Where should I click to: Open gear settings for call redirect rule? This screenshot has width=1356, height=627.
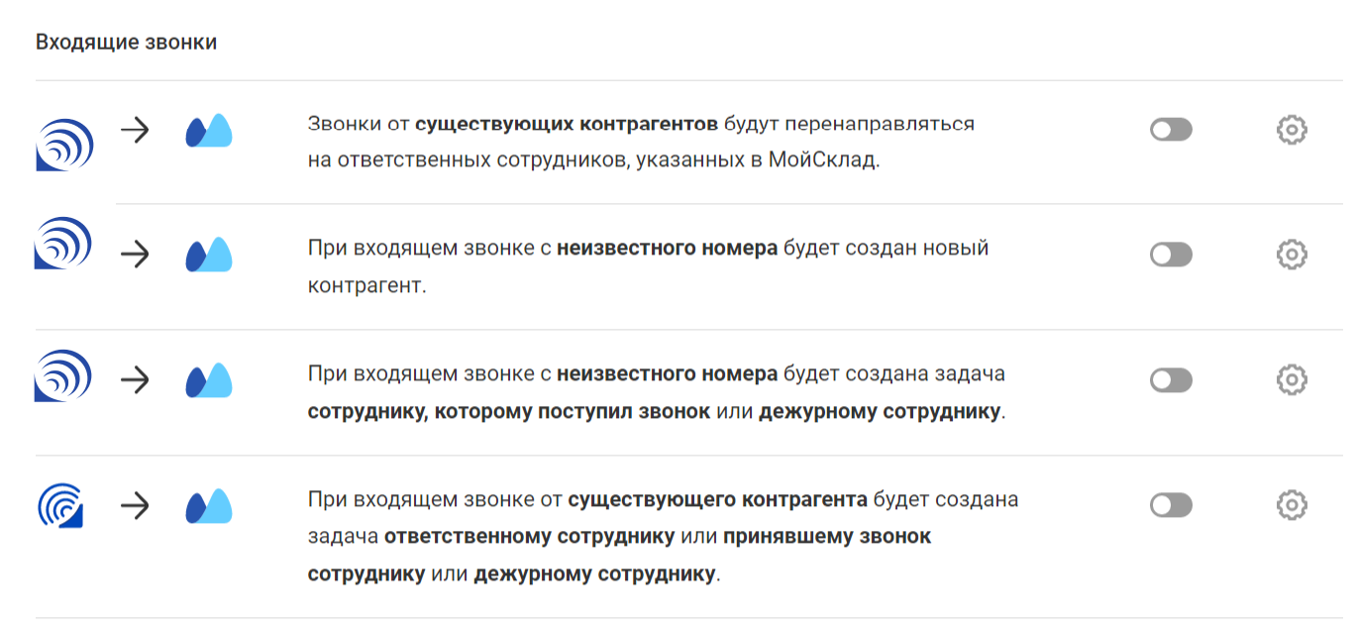click(1292, 130)
